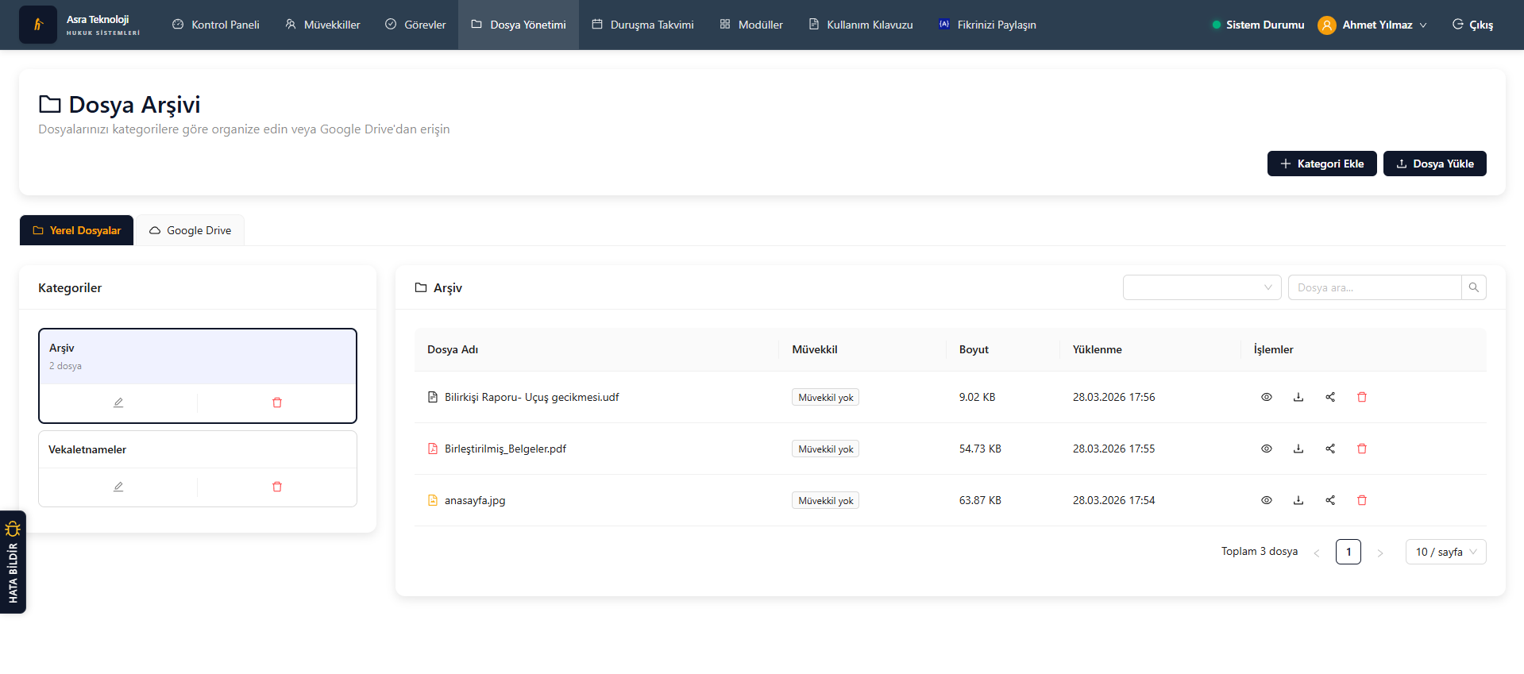Viewport: 1524px width, 674px height.
Task: Preview the Bilirkişi Raporu file with eye icon
Action: click(1267, 397)
